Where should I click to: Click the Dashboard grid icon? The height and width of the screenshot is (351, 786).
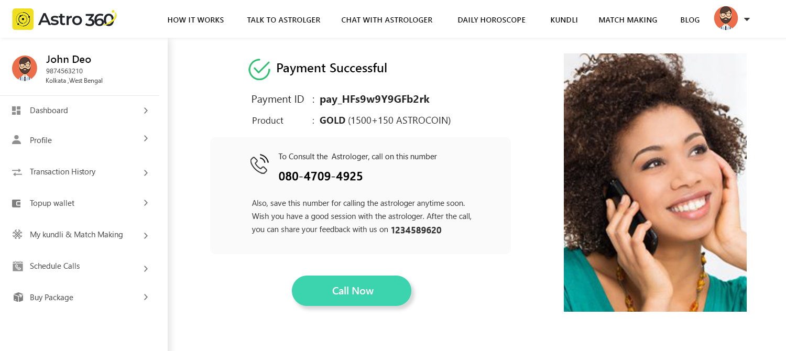17,111
